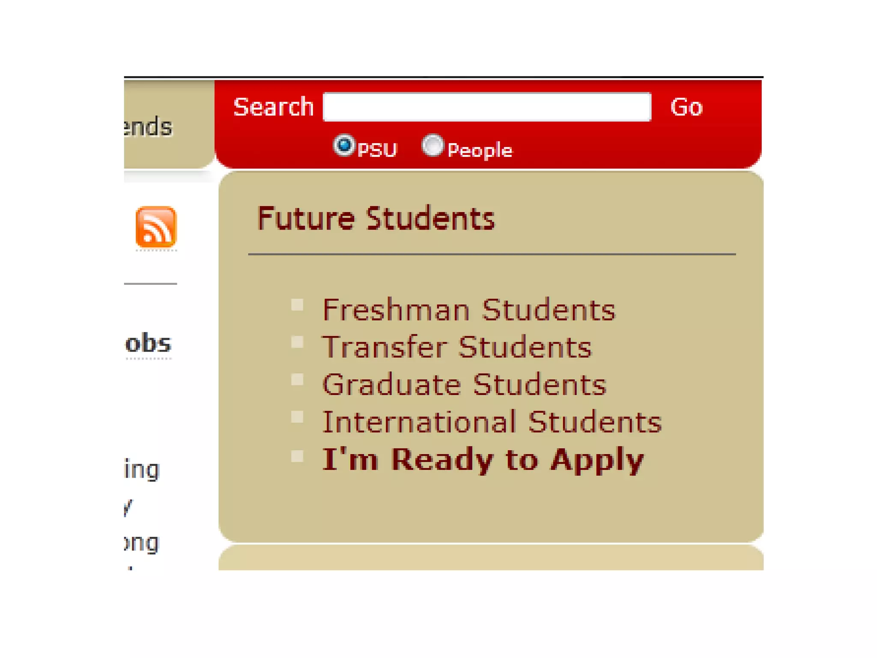Select the People search radio button
Viewport: 877px width, 658px height.
433,145
